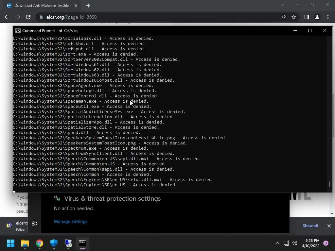
Task: Click line for Spectrum.exe access denied
Action: click(80, 148)
